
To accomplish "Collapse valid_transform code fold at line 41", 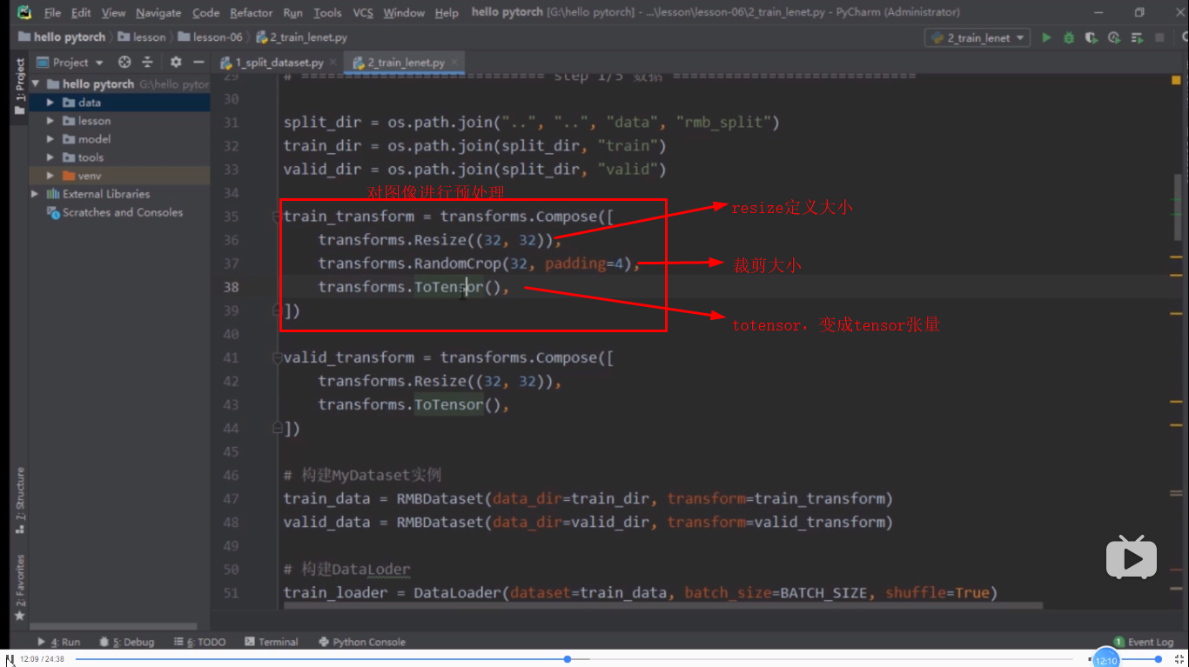I will (x=277, y=357).
